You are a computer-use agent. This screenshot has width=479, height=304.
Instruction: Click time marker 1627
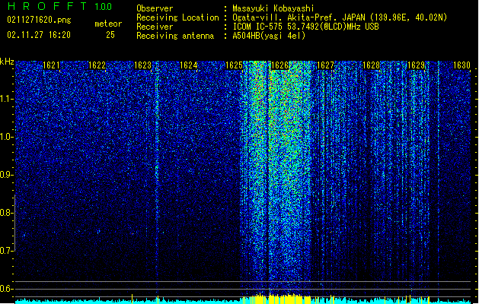[x=325, y=65]
